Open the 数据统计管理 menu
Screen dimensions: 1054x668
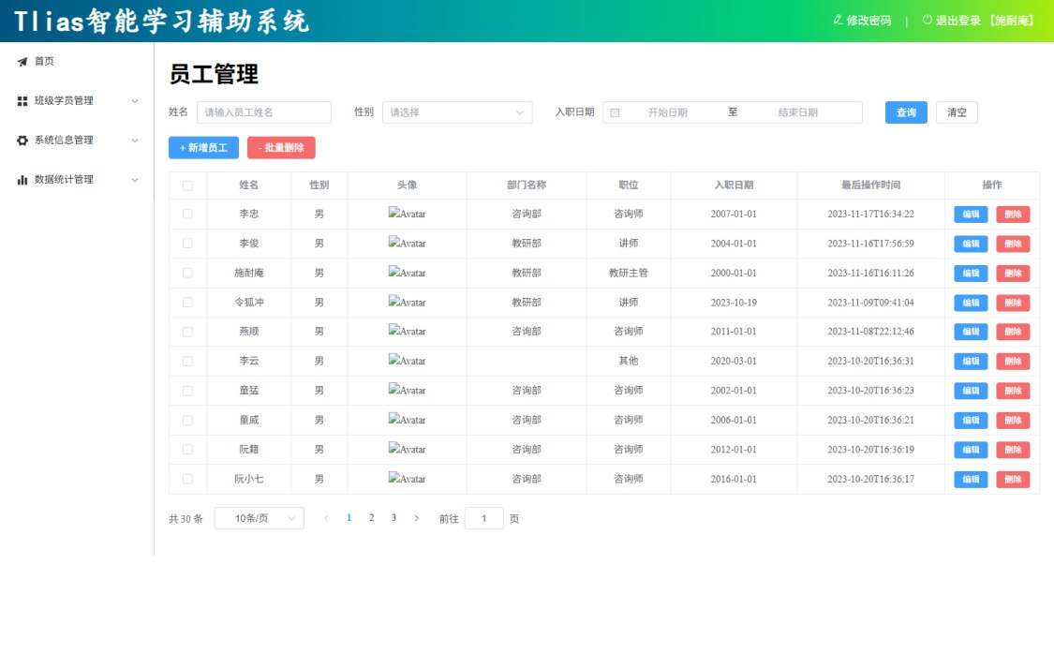77,180
